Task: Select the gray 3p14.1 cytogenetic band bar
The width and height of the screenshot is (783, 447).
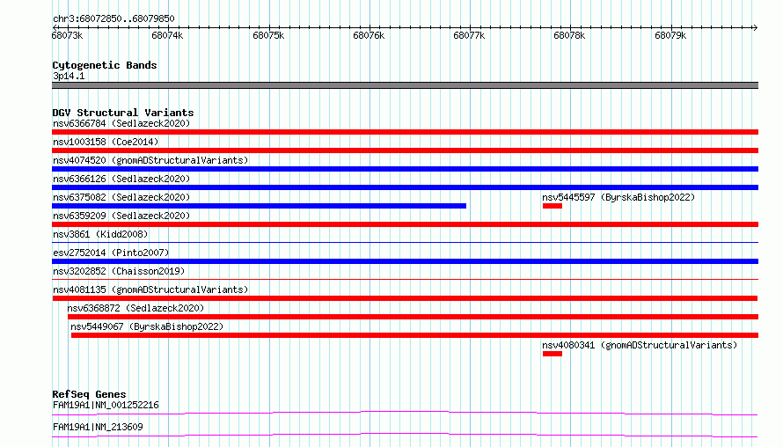Action: pyautogui.click(x=405, y=85)
